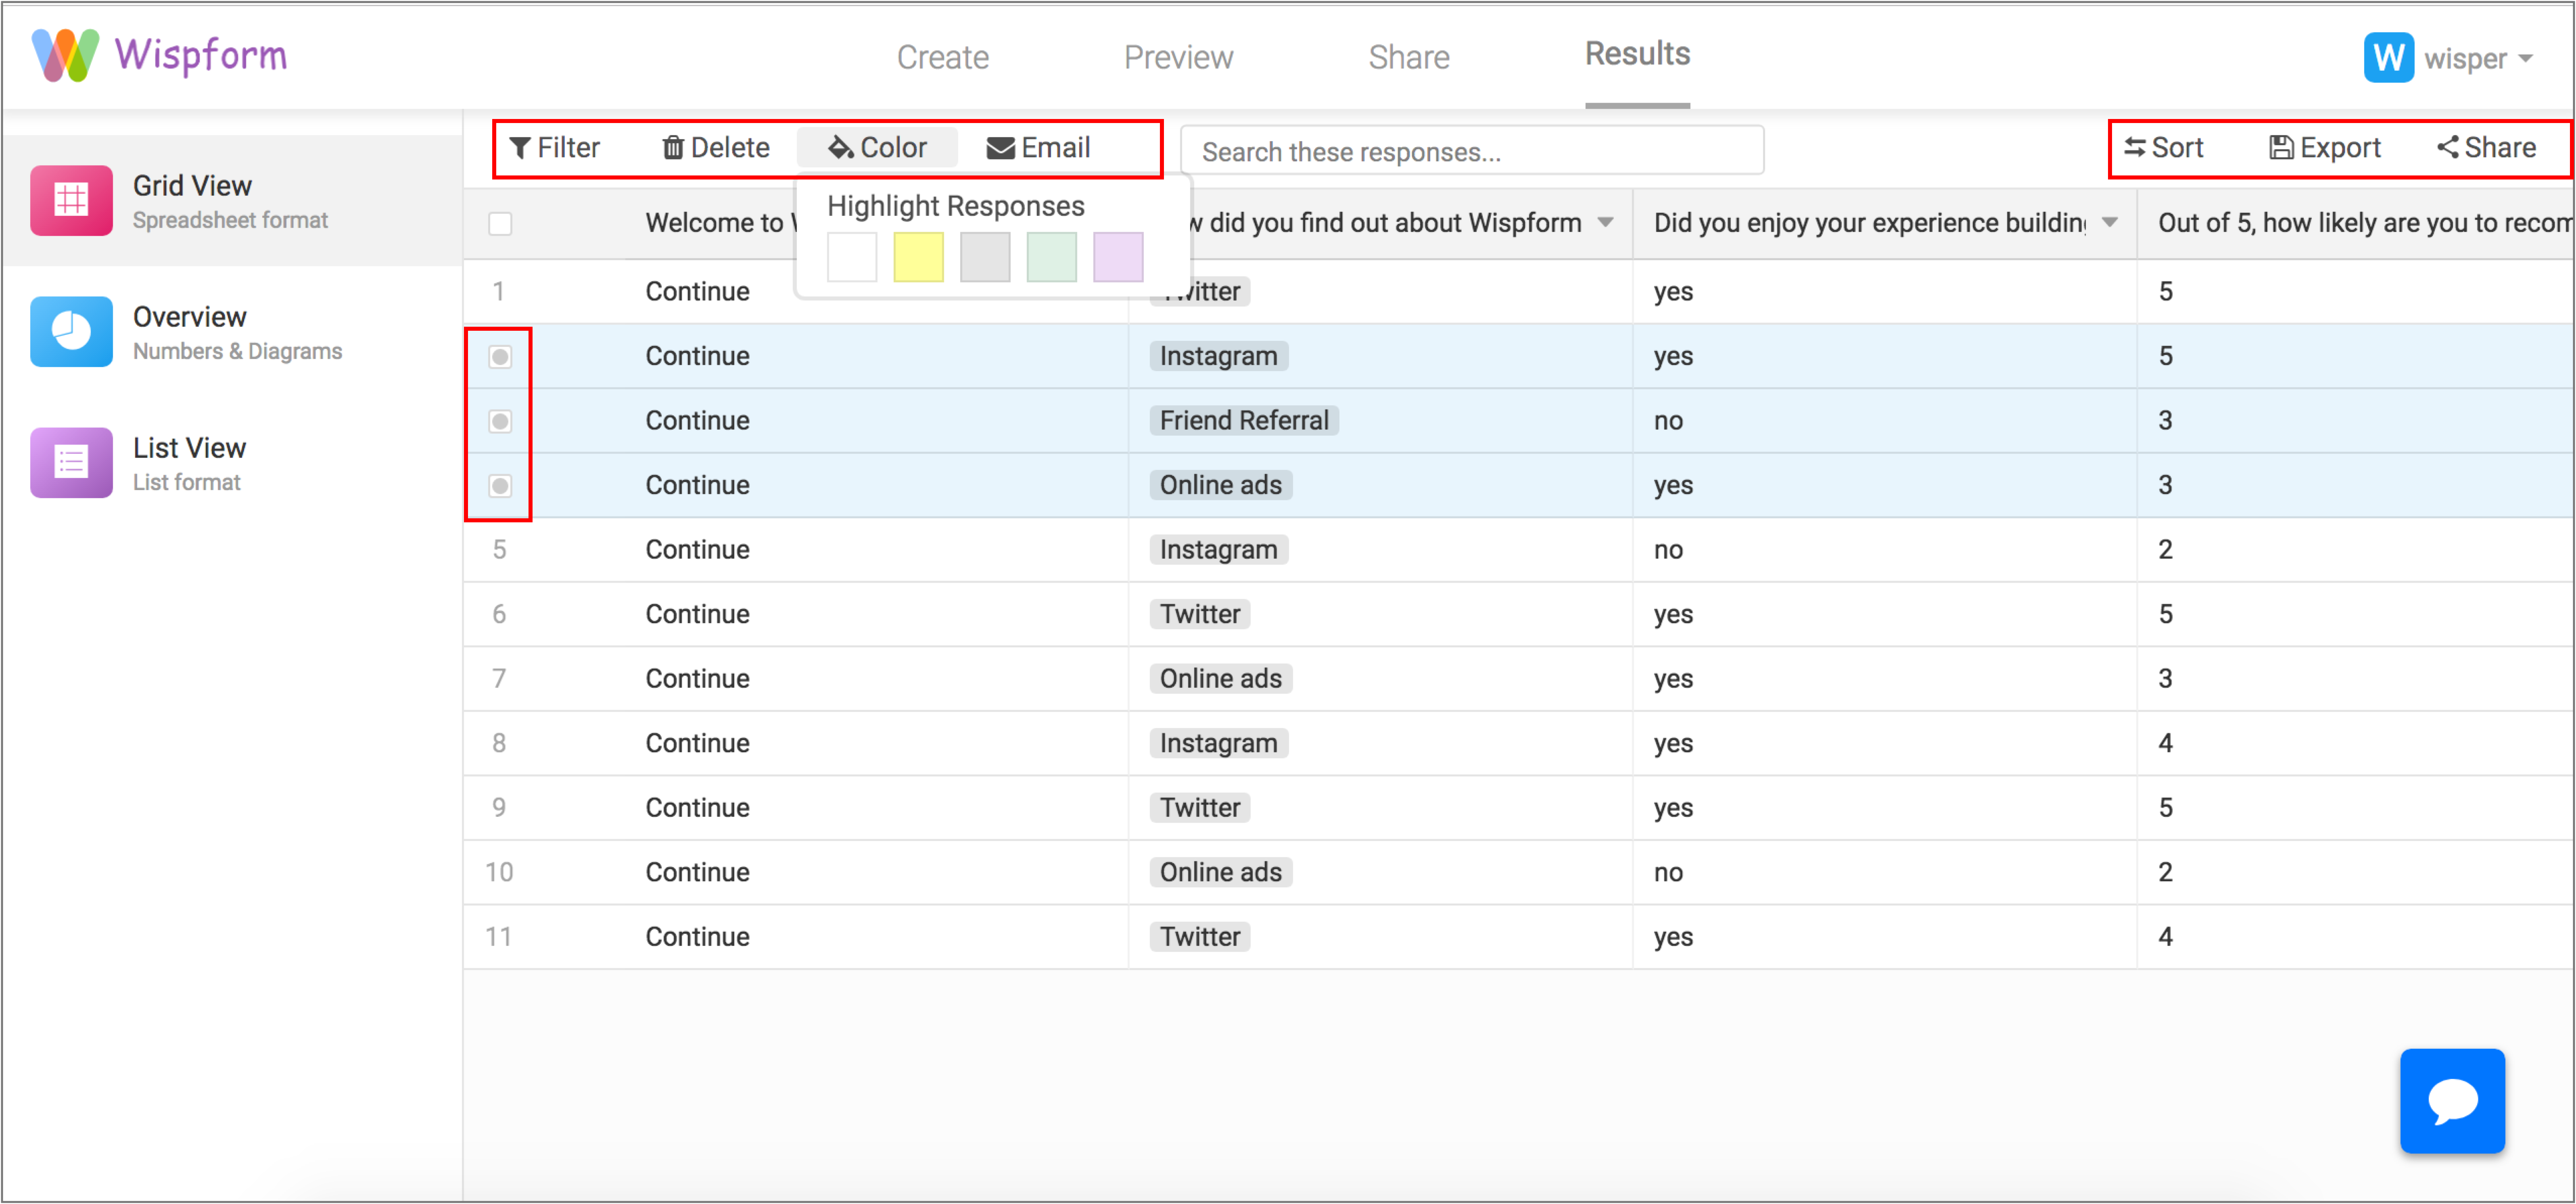Click row number 11
This screenshot has width=2576, height=1204.
(498, 936)
